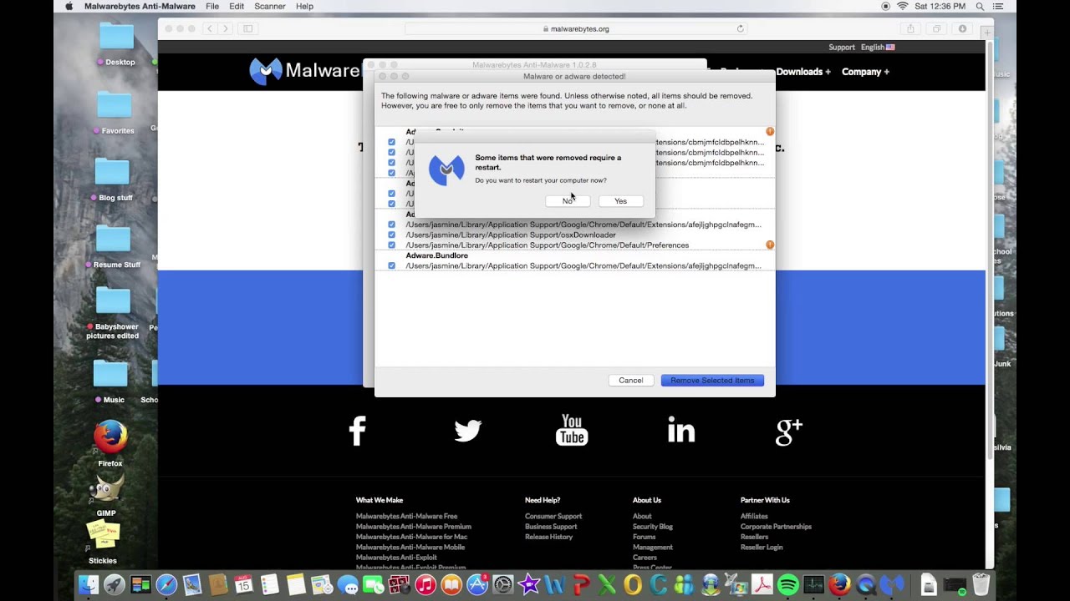Click Yes to restart the computer

point(620,201)
